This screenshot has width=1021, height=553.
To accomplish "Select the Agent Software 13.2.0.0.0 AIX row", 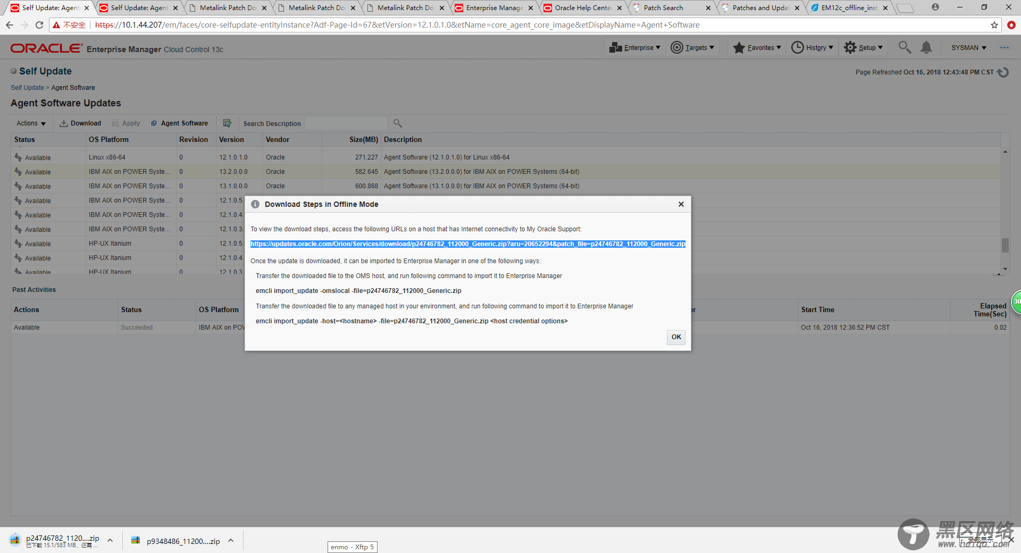I will pos(505,172).
